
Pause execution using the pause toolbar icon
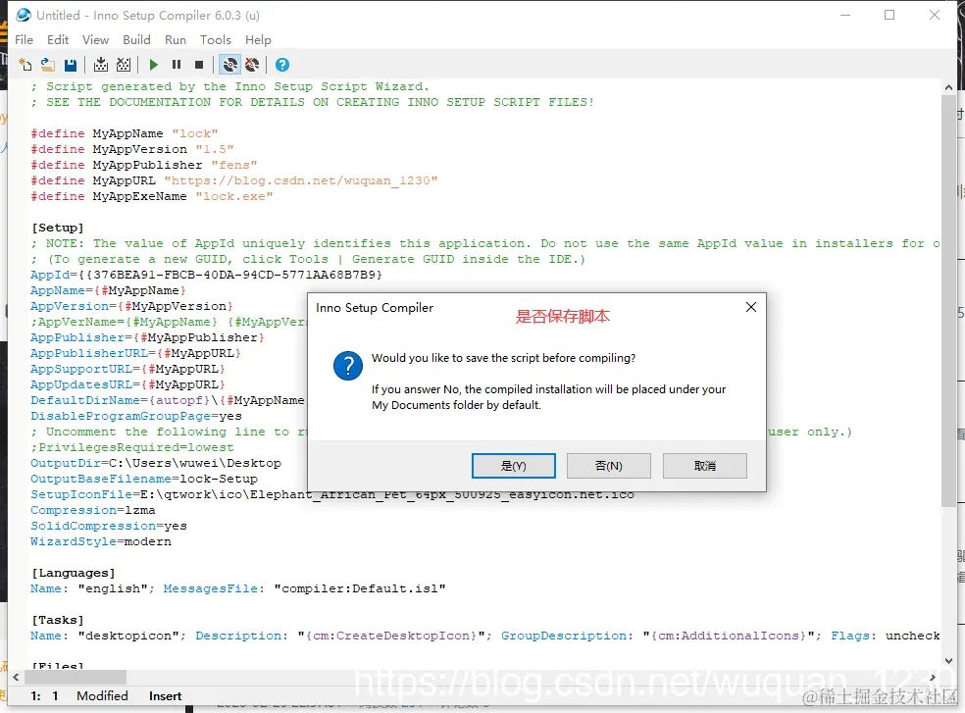[177, 65]
